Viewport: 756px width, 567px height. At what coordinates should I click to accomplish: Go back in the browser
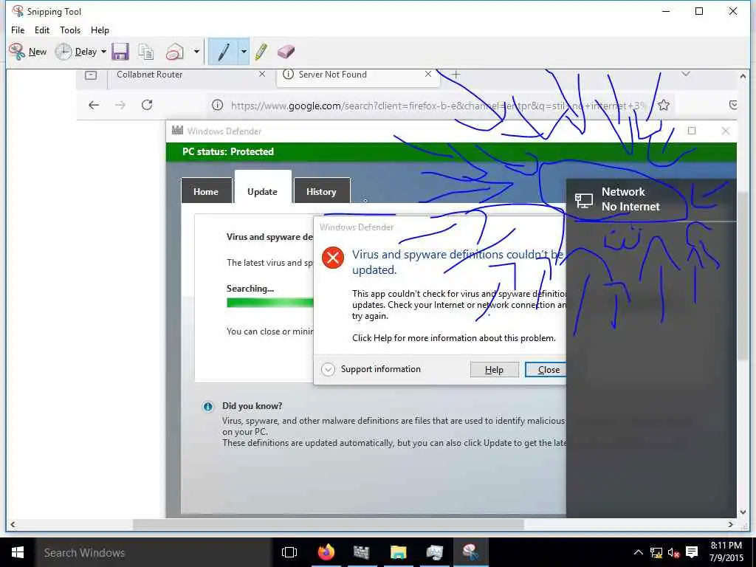(94, 105)
